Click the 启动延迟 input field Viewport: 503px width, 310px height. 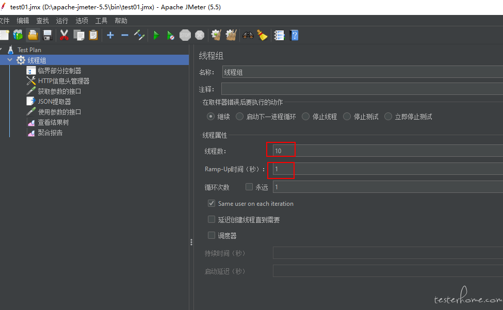388,271
